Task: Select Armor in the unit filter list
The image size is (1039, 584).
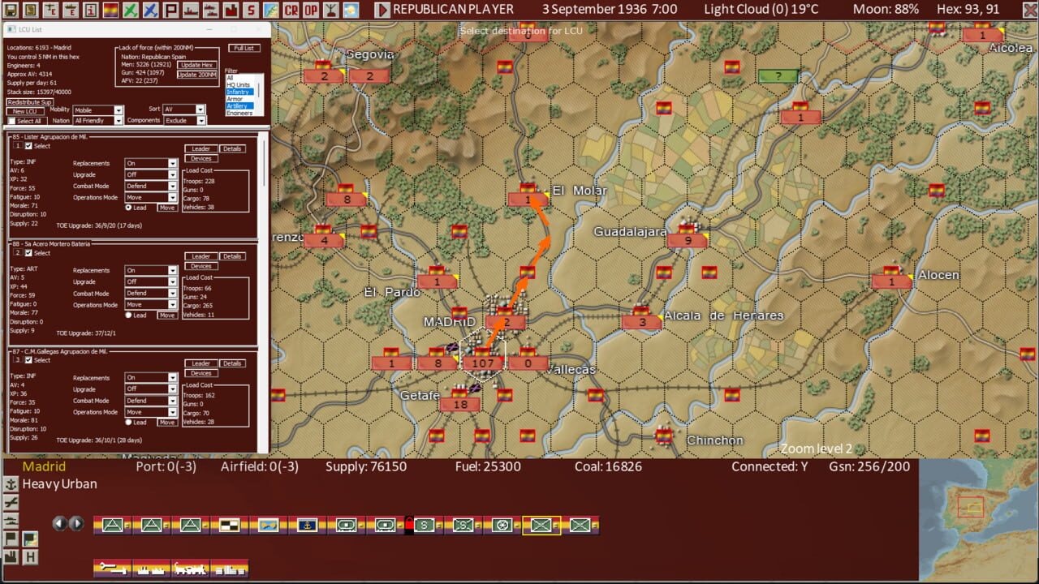Action: point(235,99)
